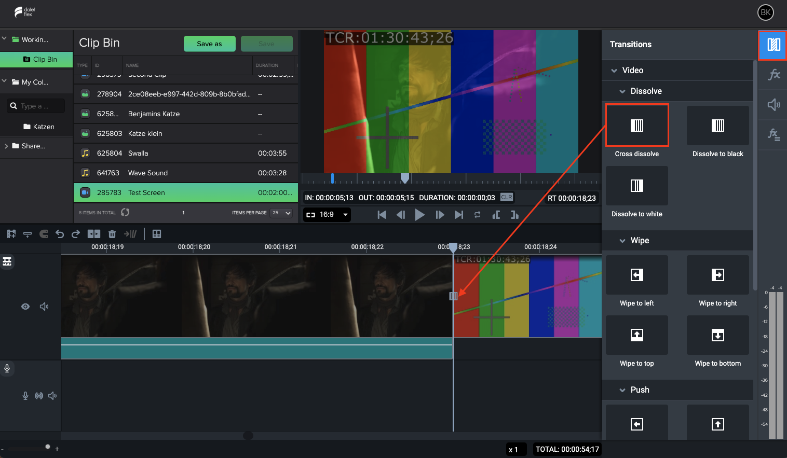Mute the video track speaker

pyautogui.click(x=44, y=307)
